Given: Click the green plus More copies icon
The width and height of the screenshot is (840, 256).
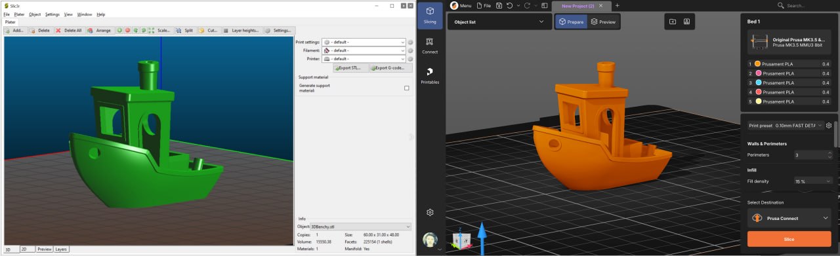Looking at the screenshot, I should [x=119, y=30].
